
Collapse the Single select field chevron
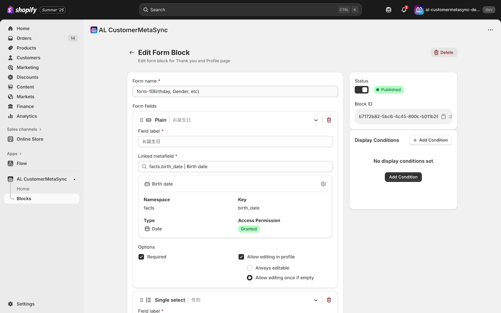click(x=316, y=300)
